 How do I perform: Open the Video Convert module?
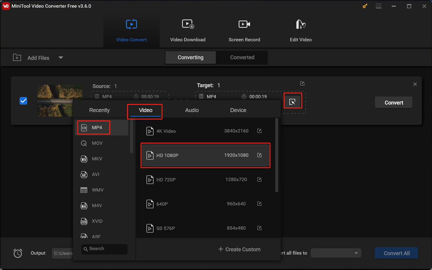tap(131, 31)
